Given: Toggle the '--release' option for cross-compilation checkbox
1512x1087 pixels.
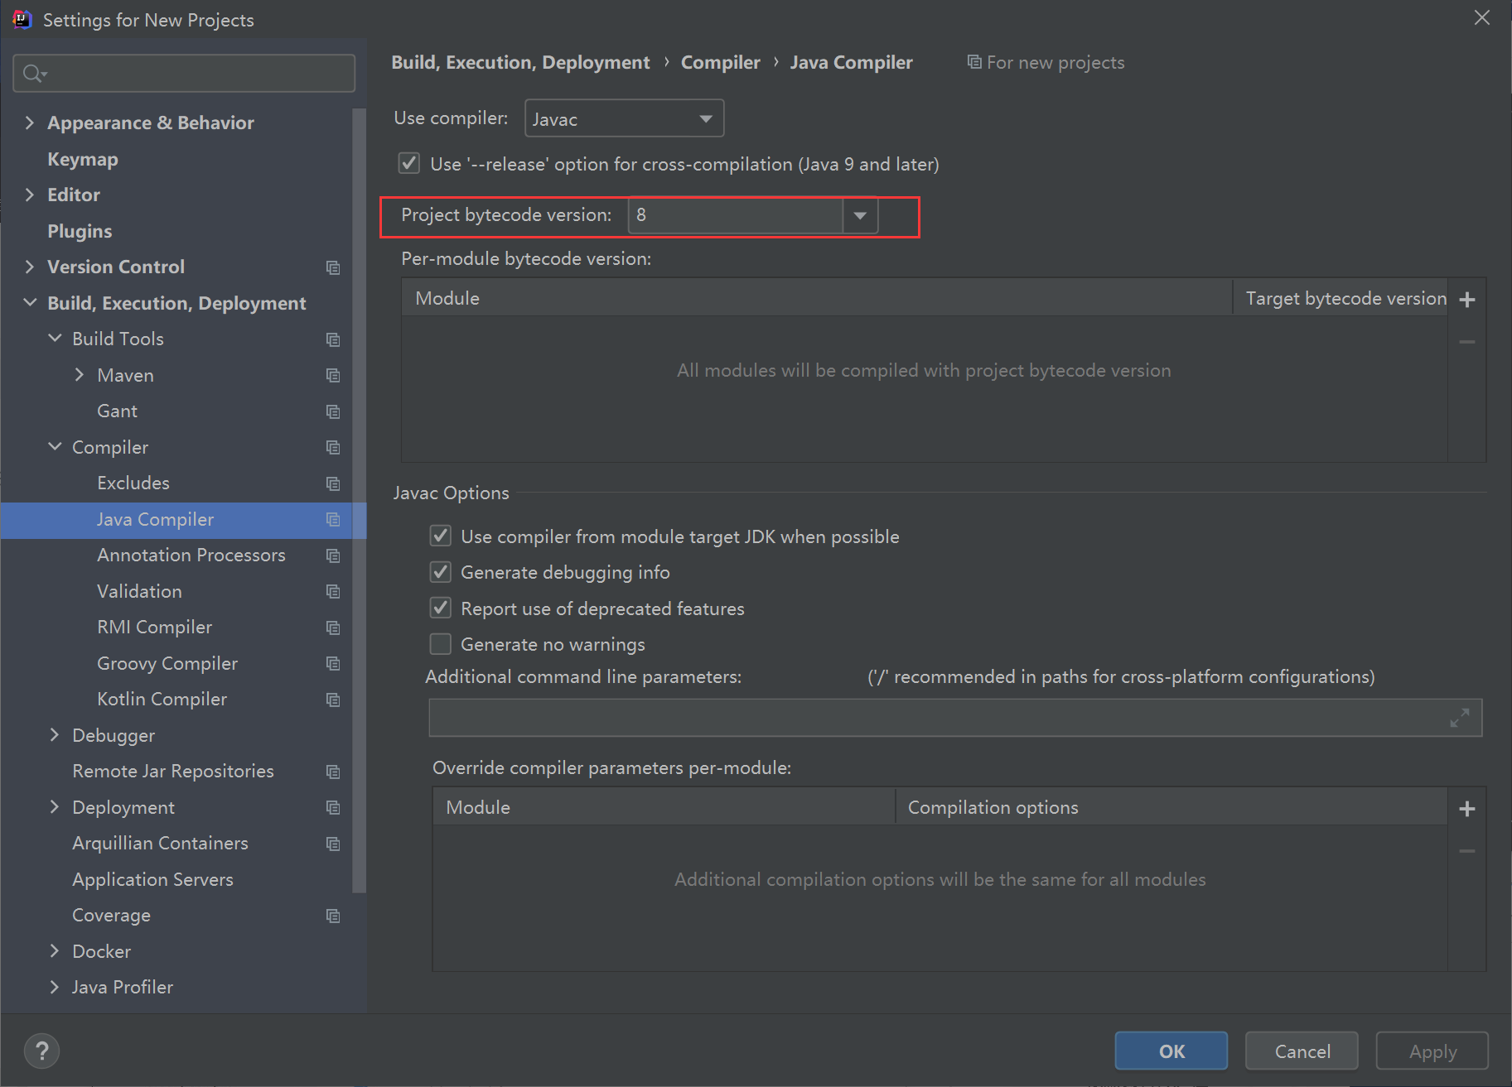Looking at the screenshot, I should tap(409, 163).
